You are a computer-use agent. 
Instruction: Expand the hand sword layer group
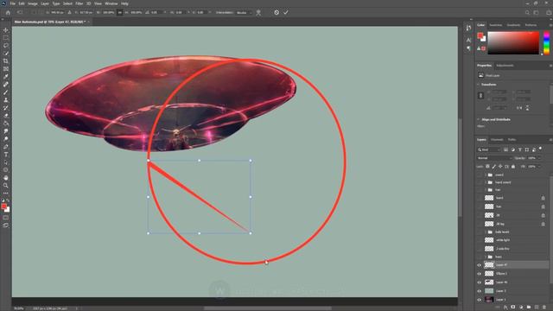click(486, 182)
